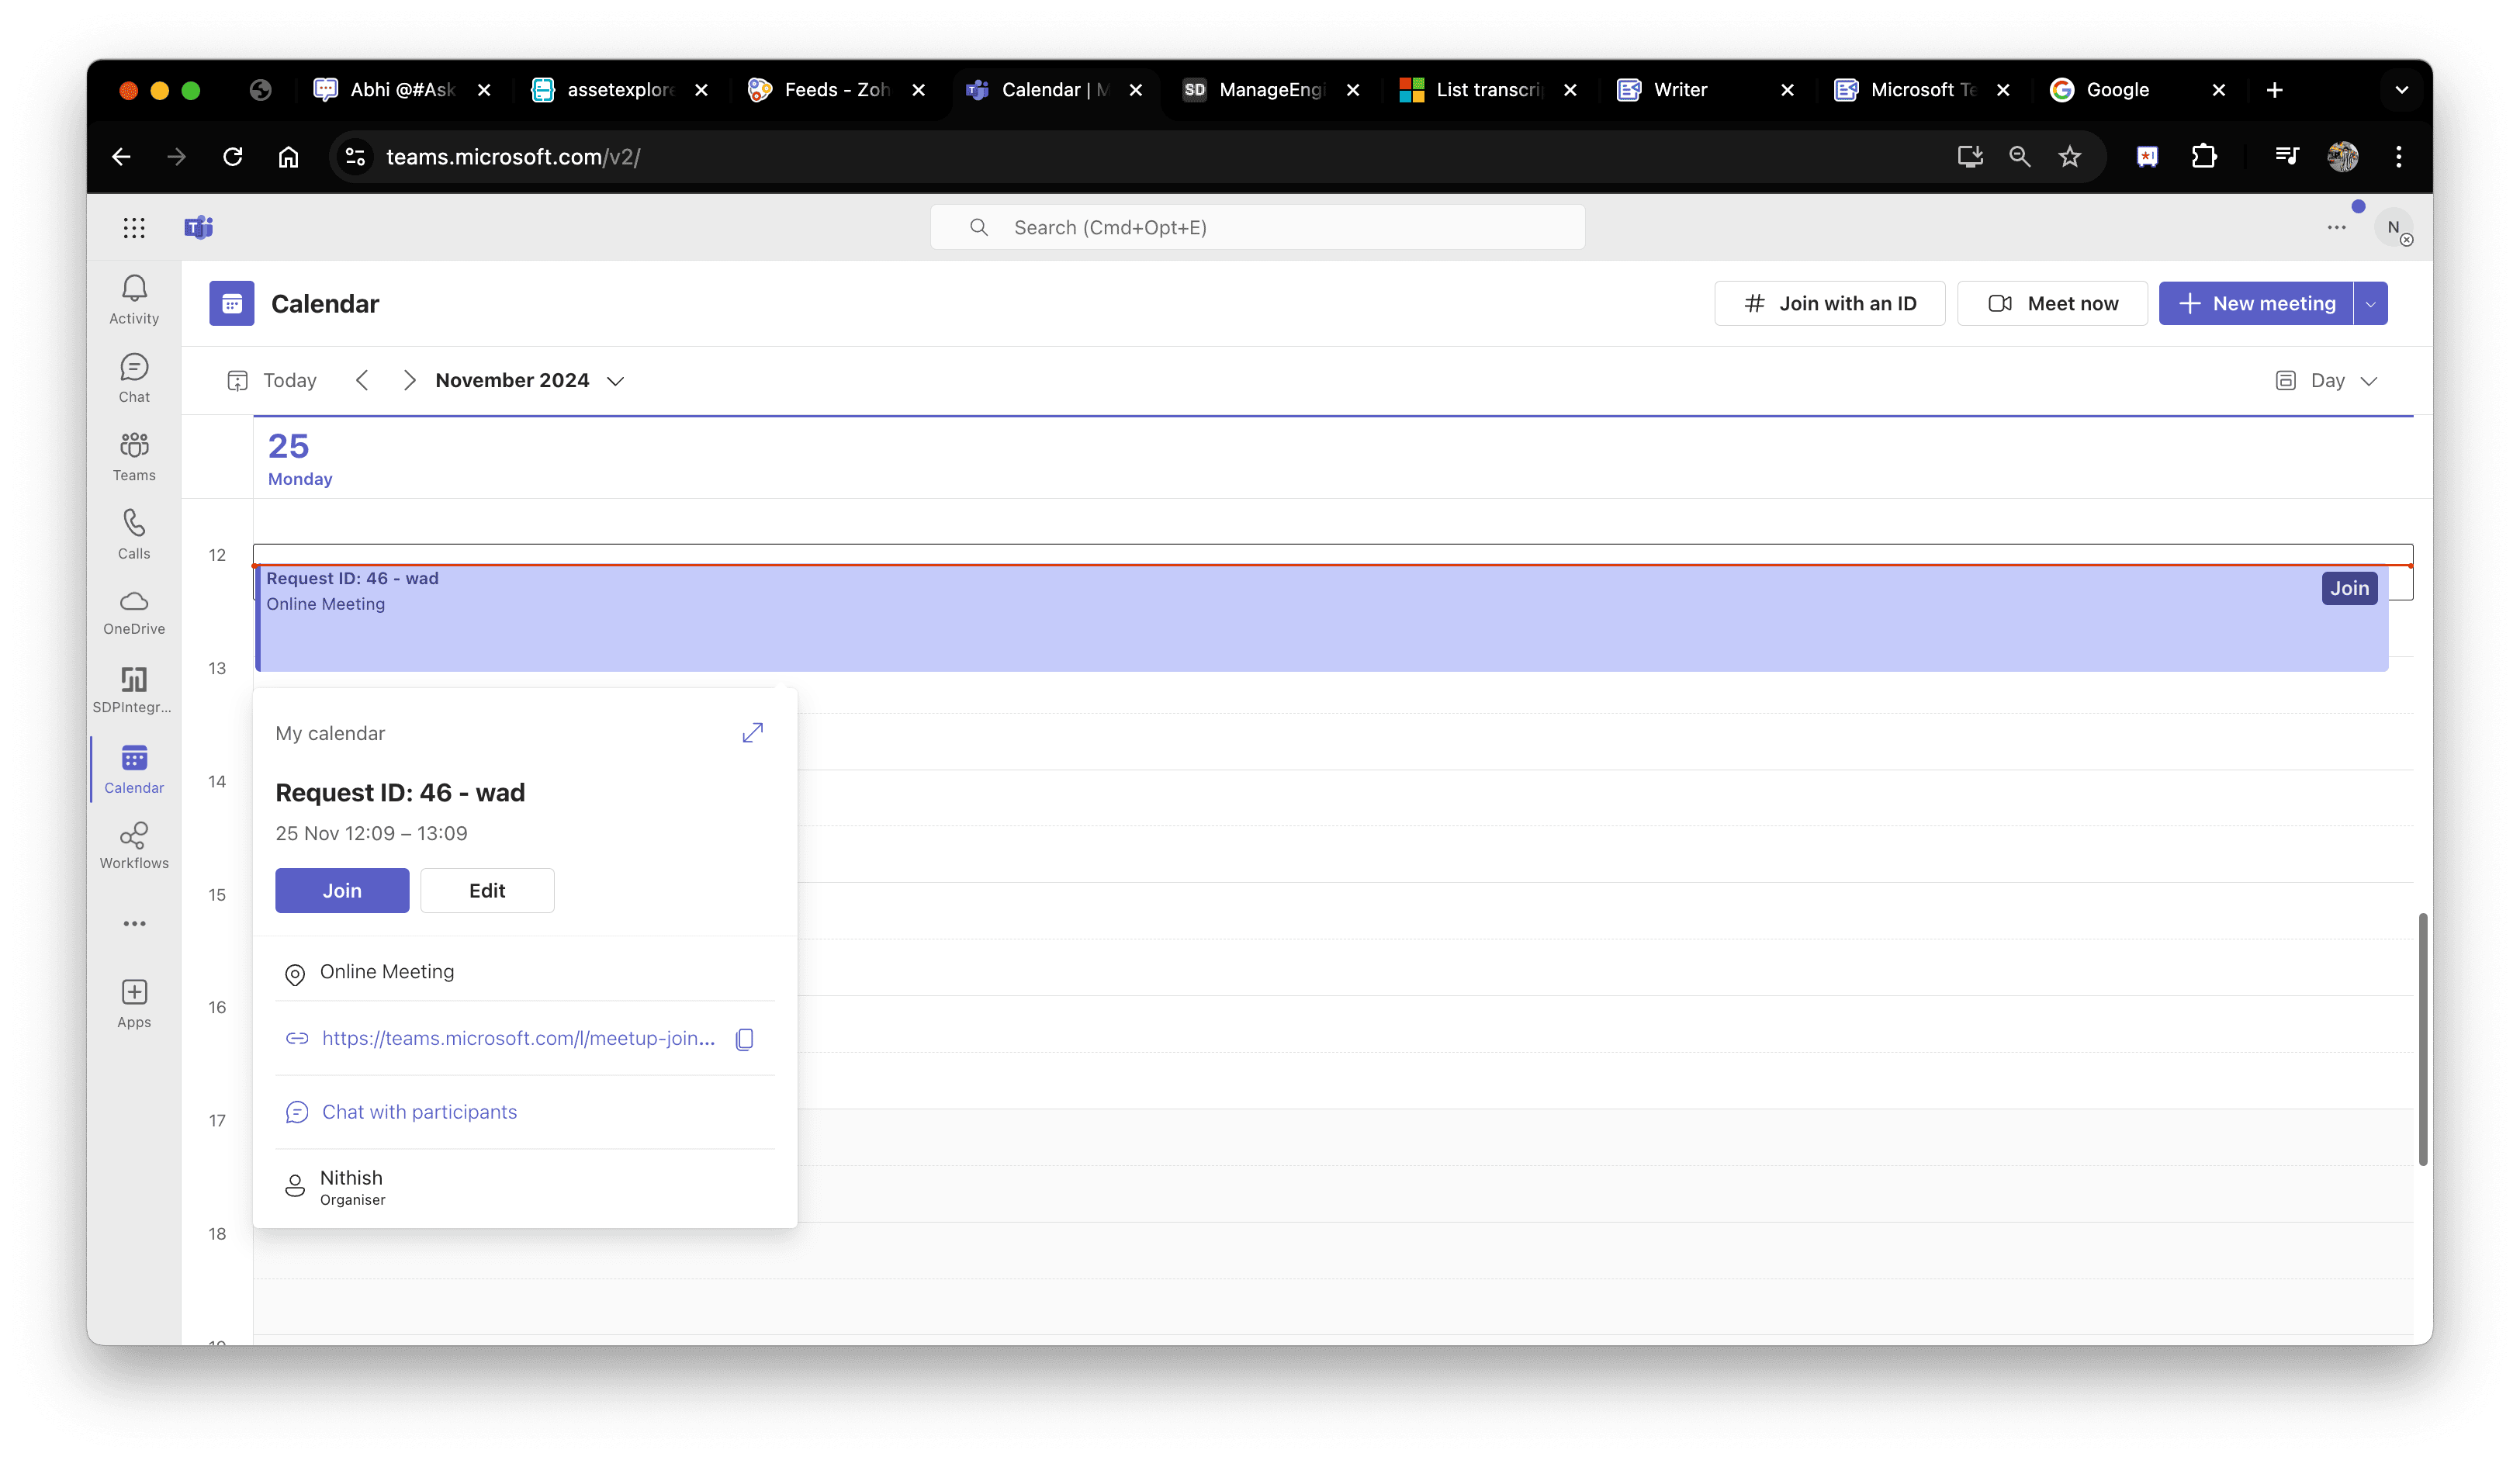Open Workflows in the left sidebar
This screenshot has height=1460, width=2520.
click(x=134, y=845)
